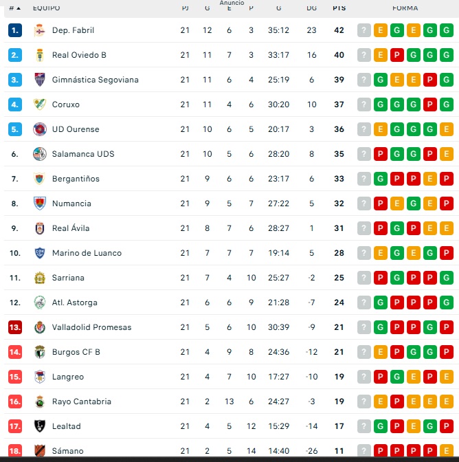Click the Valladolid Promesas crest icon
Image resolution: width=459 pixels, height=462 pixels.
39,327
